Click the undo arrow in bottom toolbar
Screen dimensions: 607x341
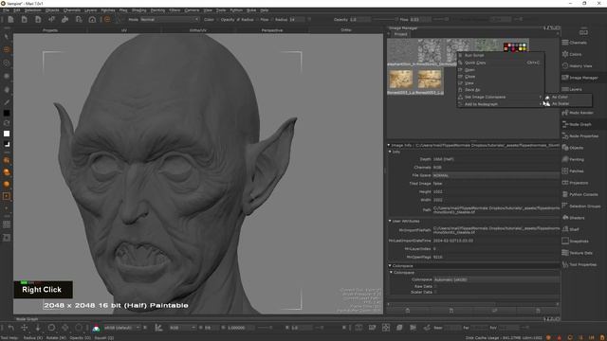point(10,328)
